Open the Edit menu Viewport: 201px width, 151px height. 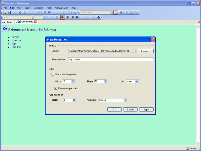(12, 8)
